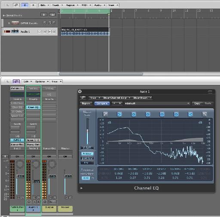This screenshot has width=220, height=217.
Task: Load the previous Channel EQ preset with left arrow
Action: pyautogui.click(x=114, y=103)
